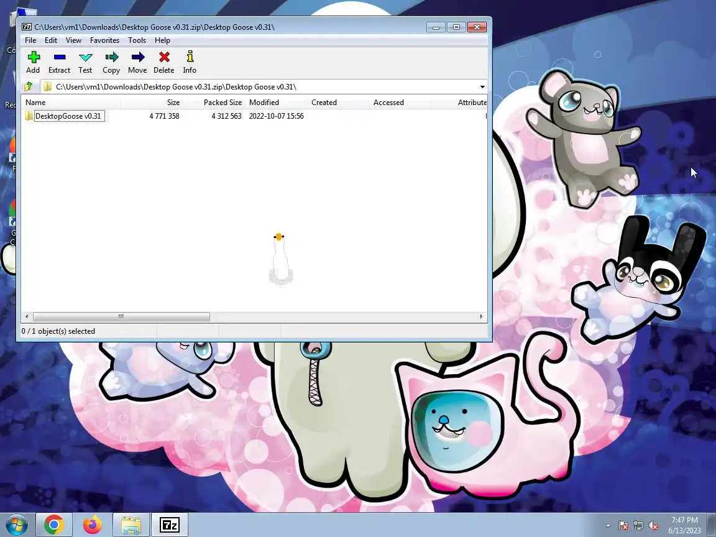Launch Chrome from the taskbar

coord(54,525)
